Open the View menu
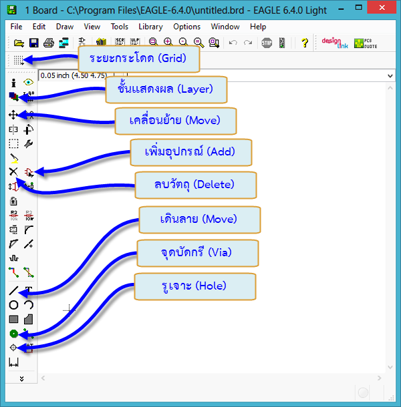The image size is (401, 407). (x=92, y=27)
